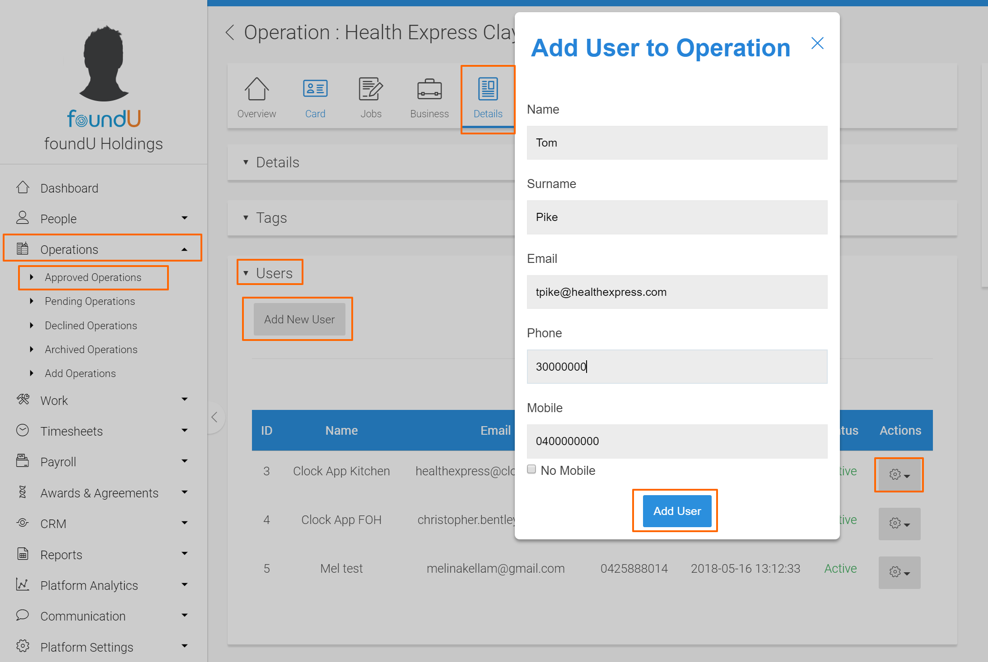This screenshot has width=988, height=662.
Task: Tick the No Mobile checkbox
Action: pos(531,469)
